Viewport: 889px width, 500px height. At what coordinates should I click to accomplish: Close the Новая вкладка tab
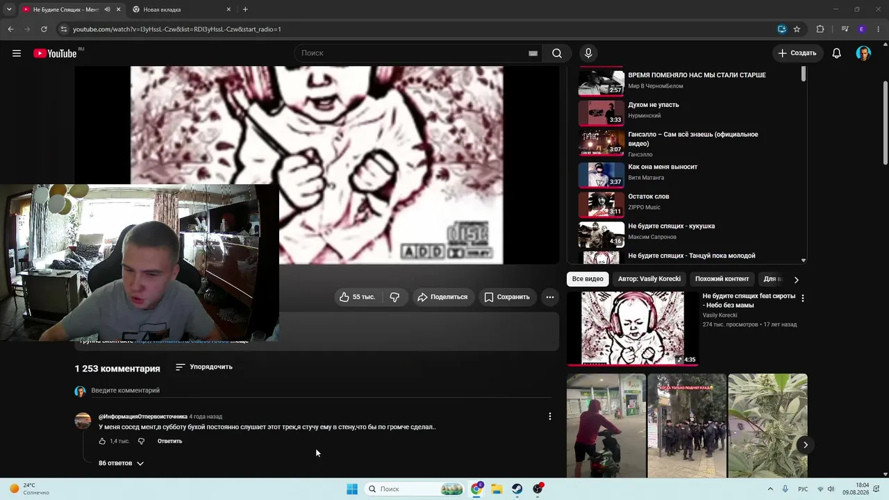(229, 10)
